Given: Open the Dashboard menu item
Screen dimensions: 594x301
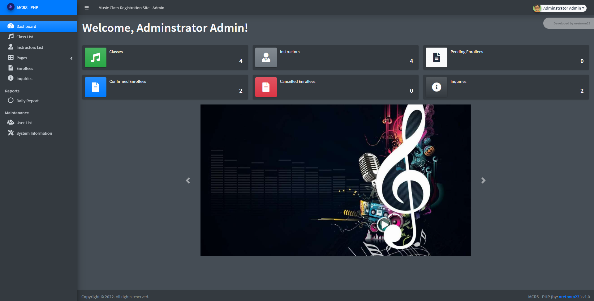Looking at the screenshot, I should [39, 26].
